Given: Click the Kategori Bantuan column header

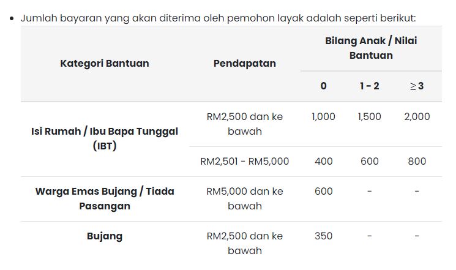Looking at the screenshot, I should pyautogui.click(x=105, y=64).
